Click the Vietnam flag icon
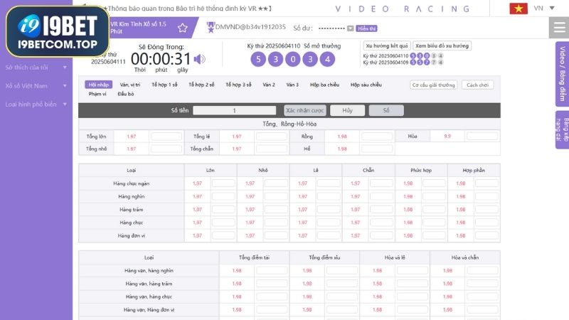Viewport: 569px width, 320px height. point(518,8)
